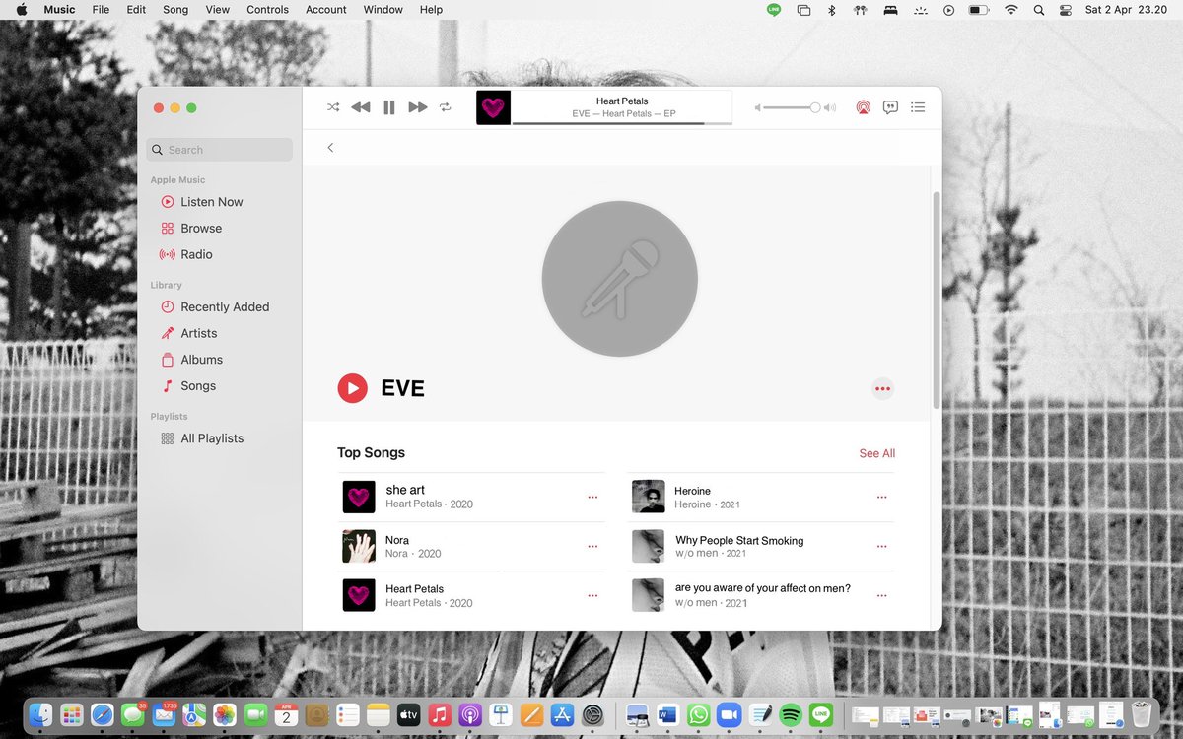Open Safari from the dock
This screenshot has height=739, width=1183.
(102, 715)
